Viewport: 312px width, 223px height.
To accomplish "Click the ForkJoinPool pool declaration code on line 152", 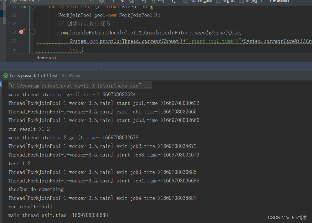I will pyautogui.click(x=109, y=15).
